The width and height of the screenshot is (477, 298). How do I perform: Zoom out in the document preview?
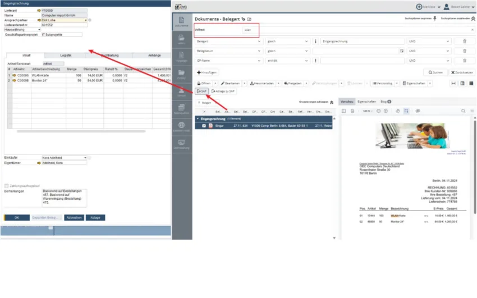pyautogui.click(x=378, y=111)
